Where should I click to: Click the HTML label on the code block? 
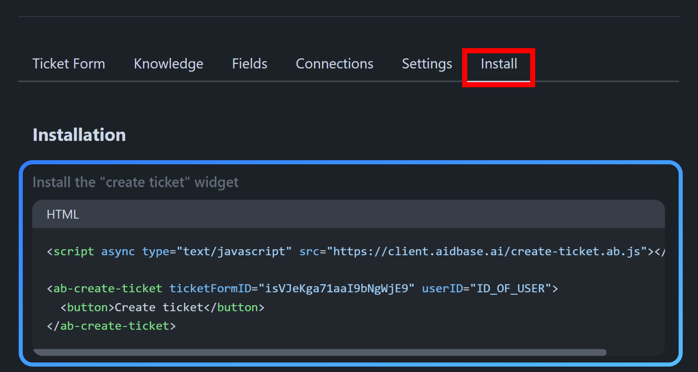point(63,214)
